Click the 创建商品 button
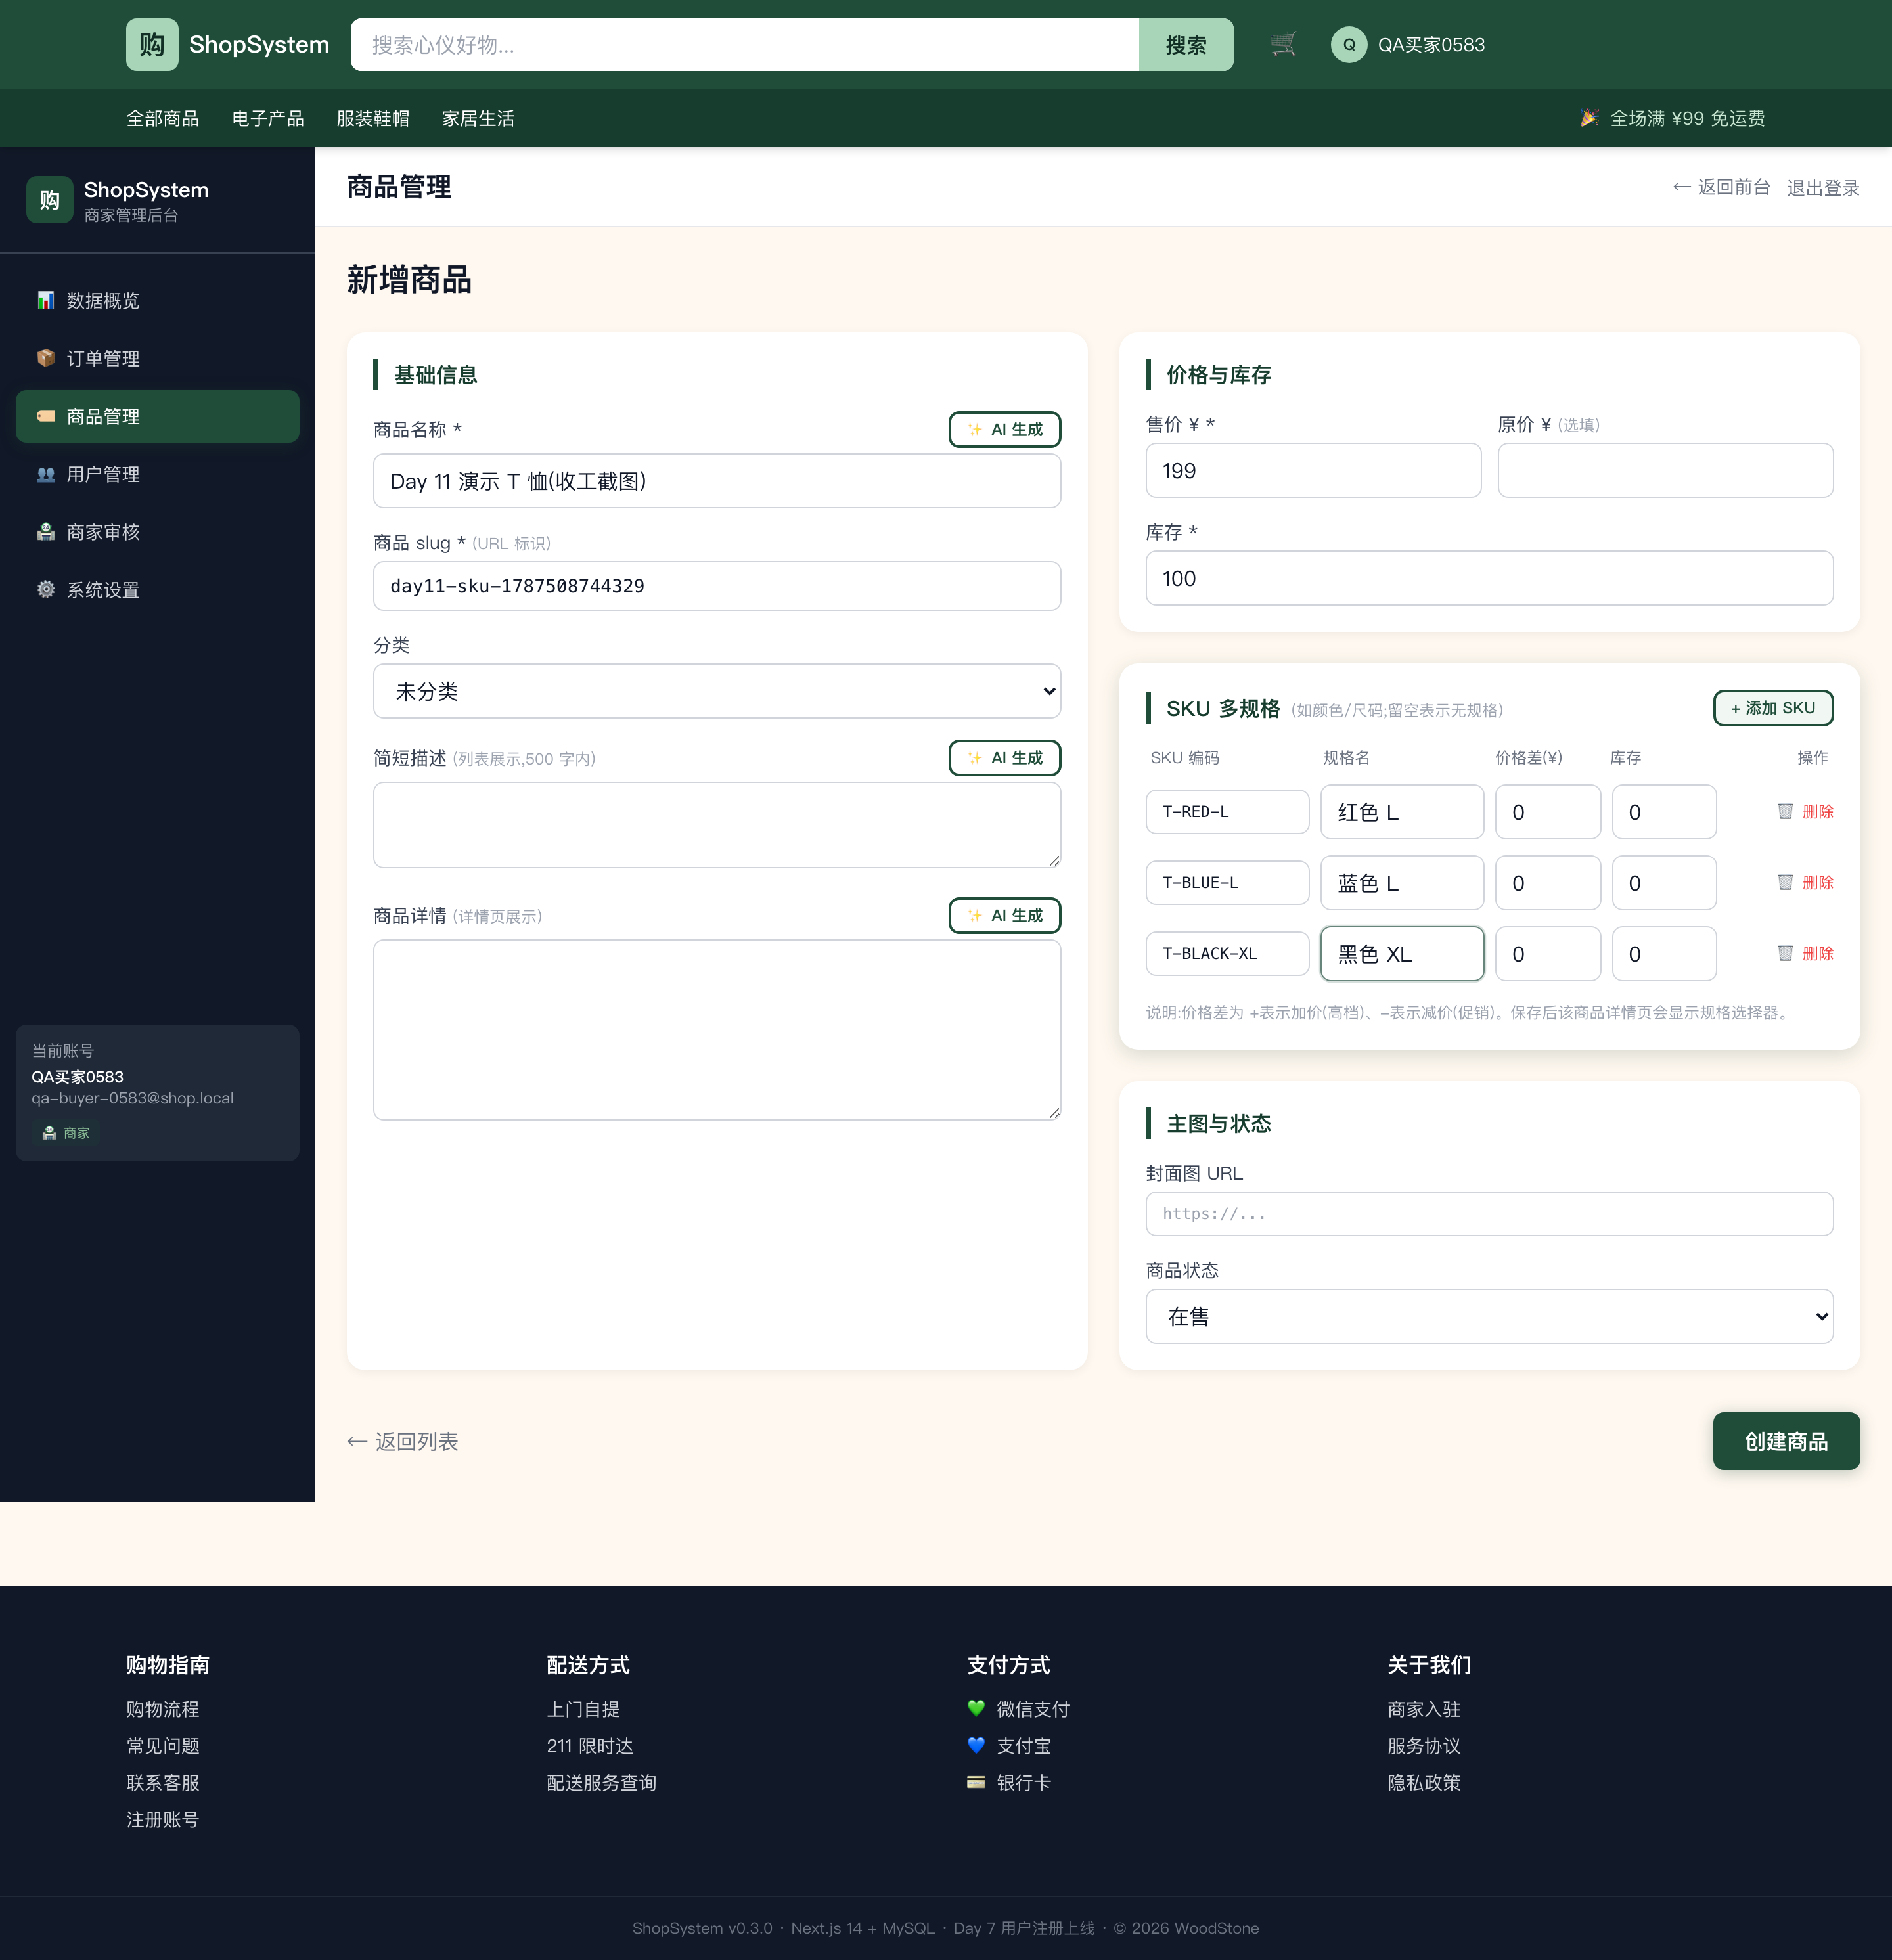Image resolution: width=1892 pixels, height=1960 pixels. pyautogui.click(x=1786, y=1441)
